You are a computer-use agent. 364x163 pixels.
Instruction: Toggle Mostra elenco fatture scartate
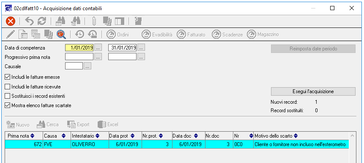click(8, 105)
